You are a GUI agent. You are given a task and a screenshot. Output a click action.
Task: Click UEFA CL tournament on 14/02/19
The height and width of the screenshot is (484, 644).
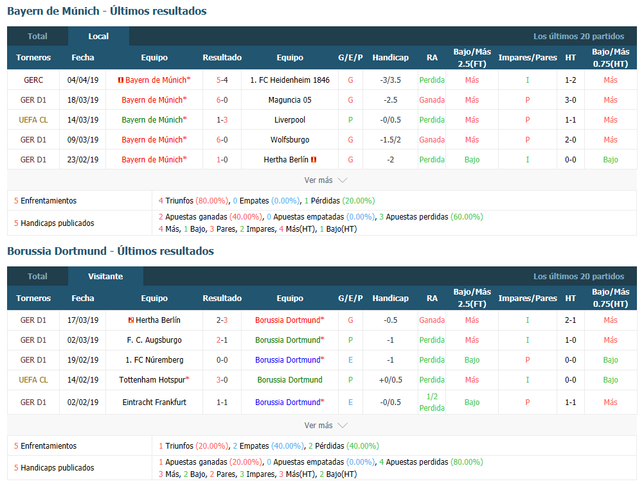point(33,380)
